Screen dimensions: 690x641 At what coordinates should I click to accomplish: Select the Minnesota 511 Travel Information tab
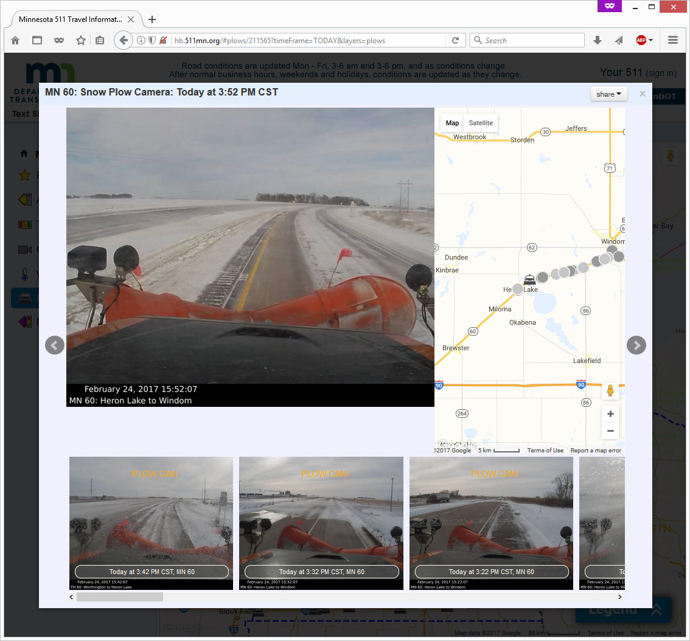point(71,19)
